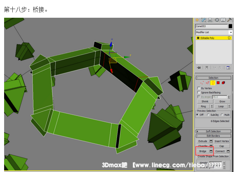This screenshot has height=172, width=234.
Task: Select the Multi preview selection radio
Action: click(x=222, y=115)
